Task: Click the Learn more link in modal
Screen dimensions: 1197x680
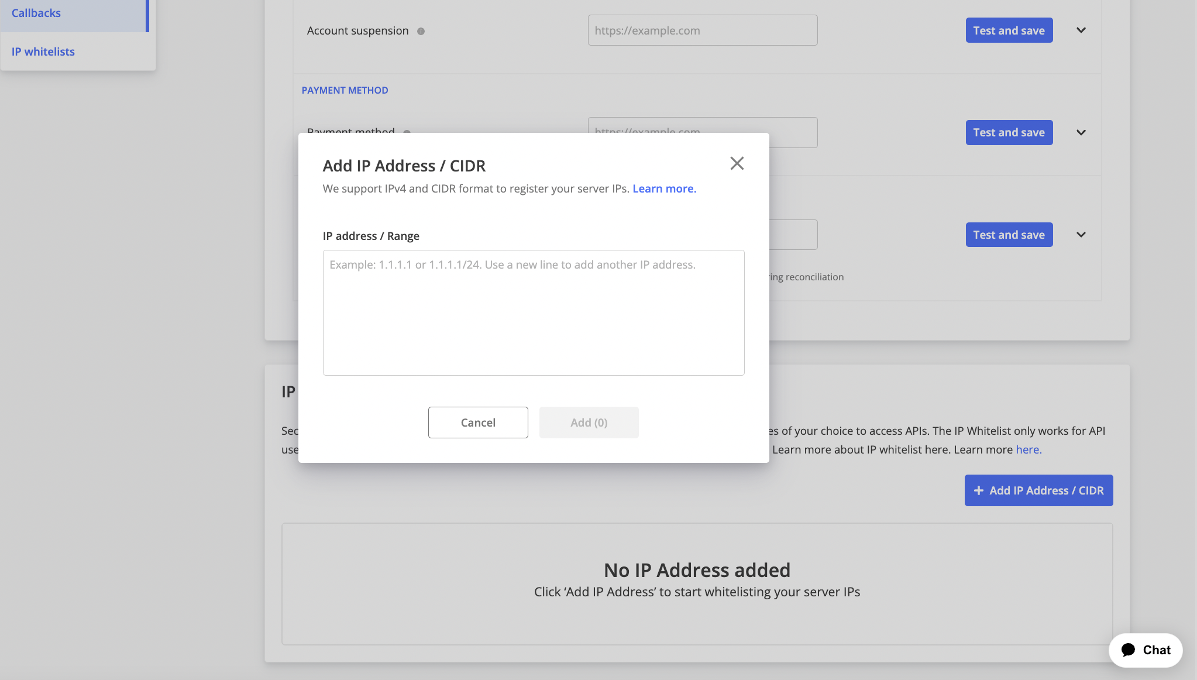Action: (664, 187)
